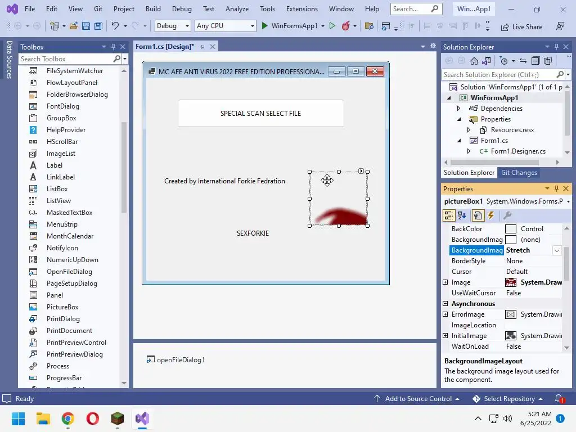This screenshot has width=576, height=432.
Task: Click the Save All toolbar icon
Action: click(98, 26)
